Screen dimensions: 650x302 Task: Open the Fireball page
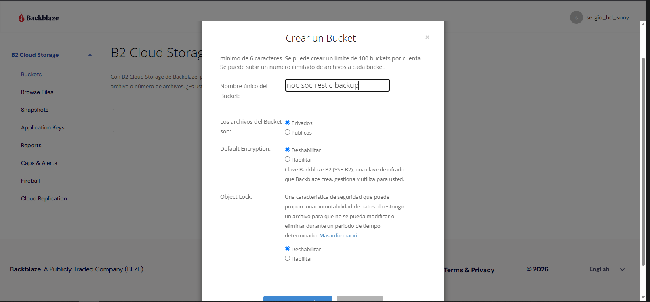pos(30,181)
